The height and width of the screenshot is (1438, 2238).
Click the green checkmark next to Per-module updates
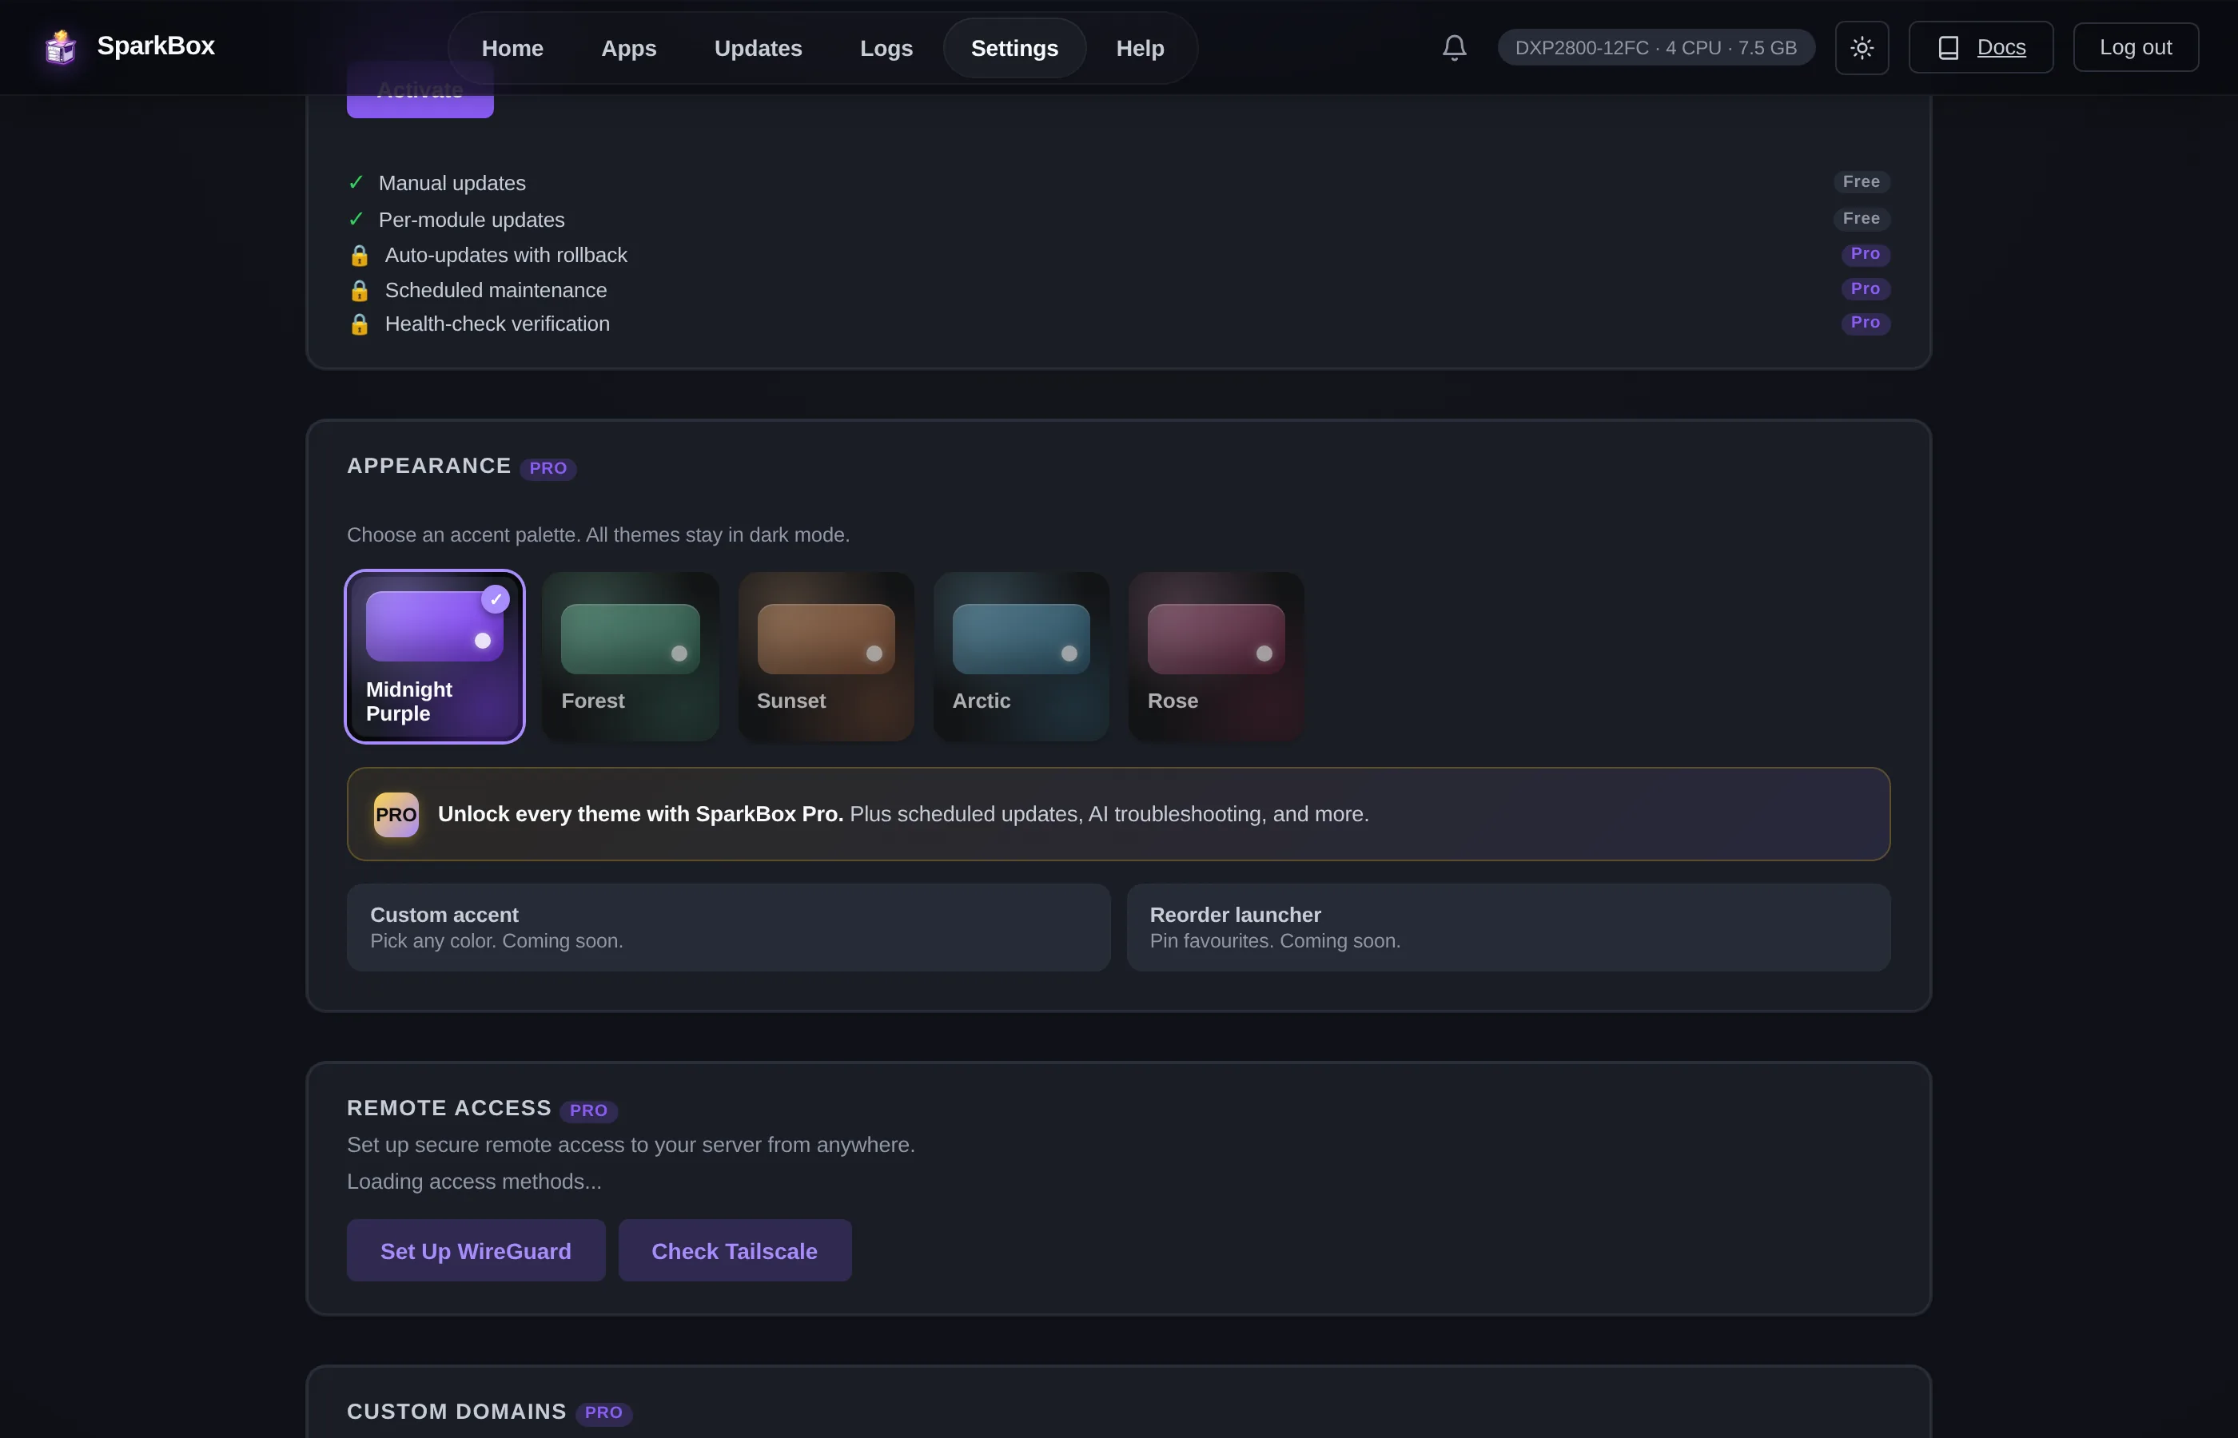356,219
